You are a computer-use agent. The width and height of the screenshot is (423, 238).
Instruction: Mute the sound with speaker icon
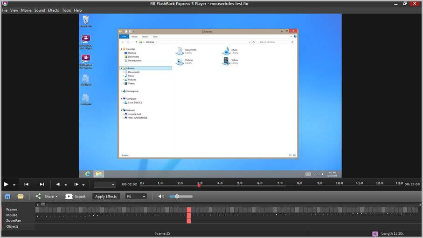click(x=161, y=197)
